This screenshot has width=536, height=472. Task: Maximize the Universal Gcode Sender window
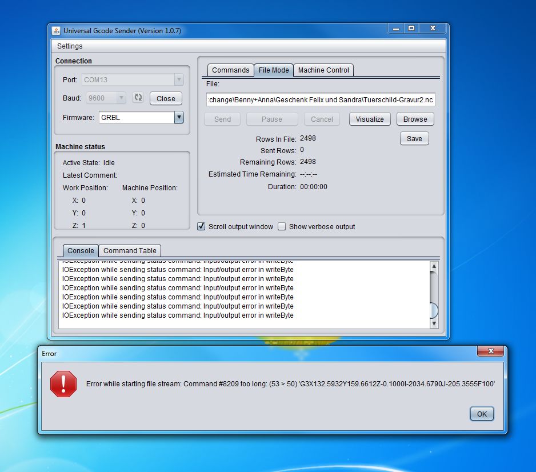tap(411, 28)
